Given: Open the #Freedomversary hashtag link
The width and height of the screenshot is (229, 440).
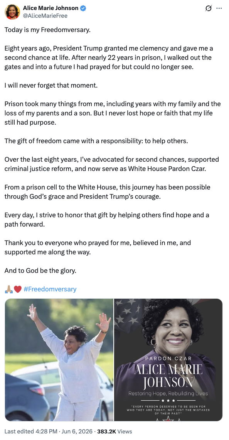Looking at the screenshot, I should coord(50,289).
